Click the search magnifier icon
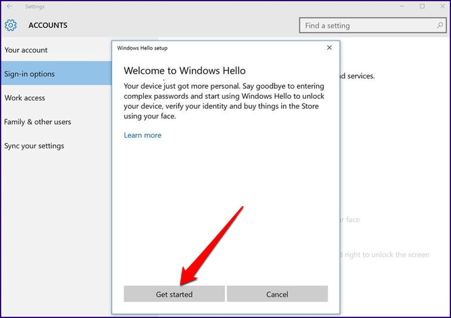This screenshot has height=318, width=451. pyautogui.click(x=440, y=26)
